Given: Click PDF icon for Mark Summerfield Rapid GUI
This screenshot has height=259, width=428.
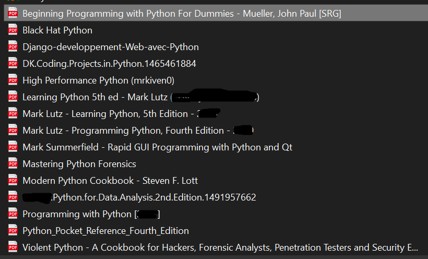Looking at the screenshot, I should point(13,147).
